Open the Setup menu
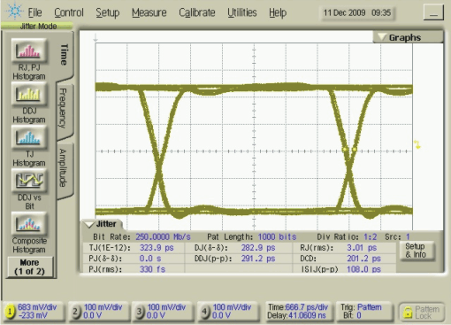451x325 pixels. (x=108, y=12)
